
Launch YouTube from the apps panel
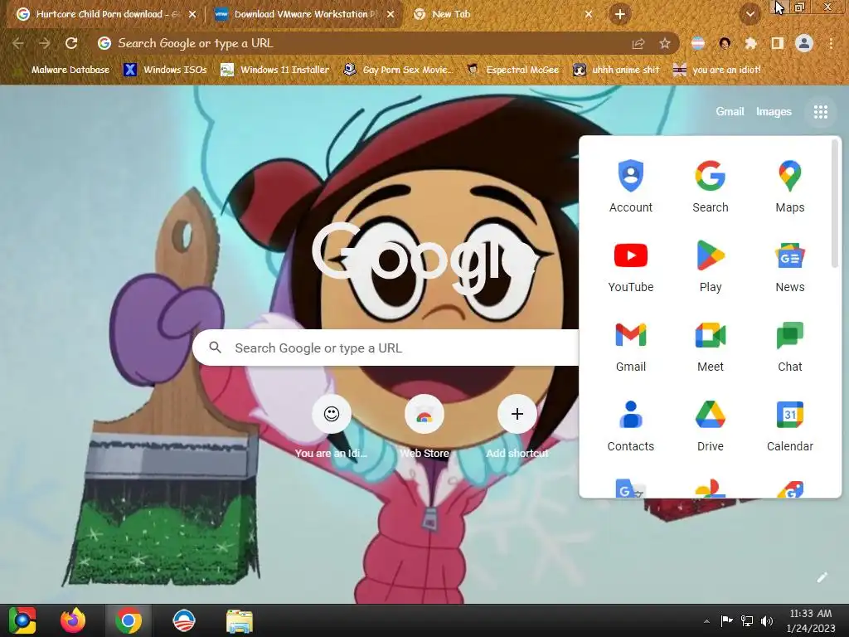tap(631, 266)
